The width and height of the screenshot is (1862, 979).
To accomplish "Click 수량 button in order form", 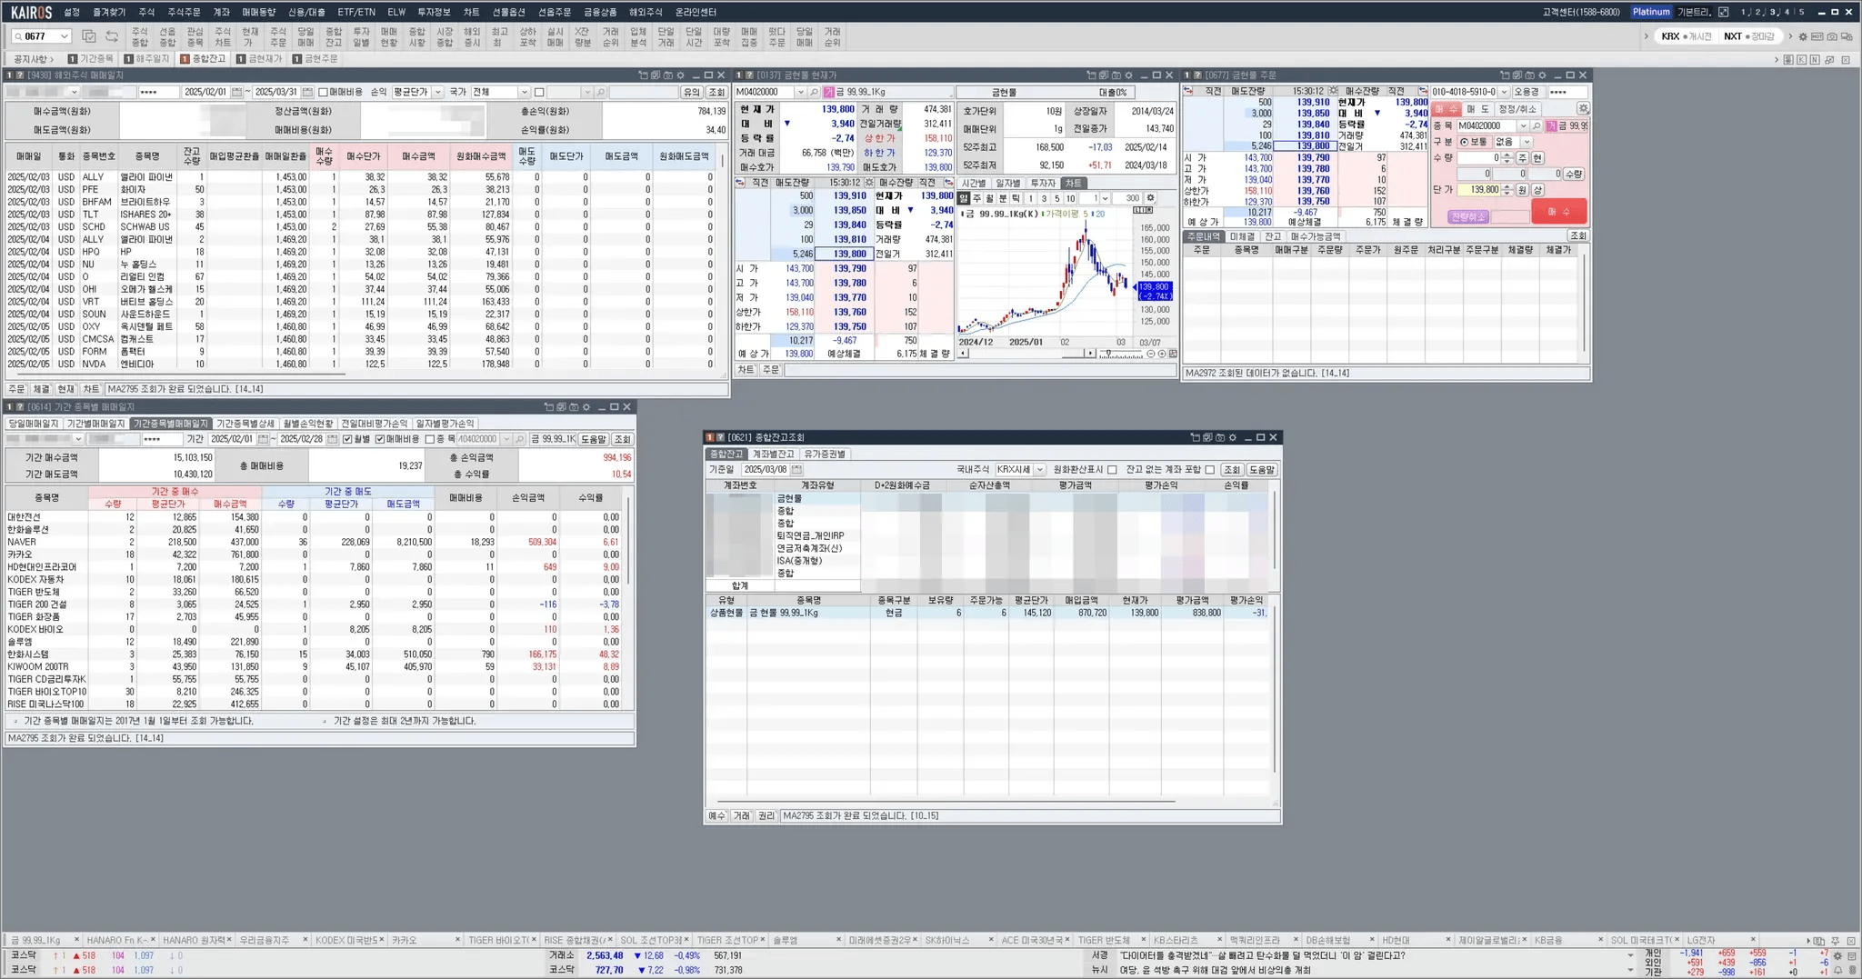I will pyautogui.click(x=1574, y=174).
